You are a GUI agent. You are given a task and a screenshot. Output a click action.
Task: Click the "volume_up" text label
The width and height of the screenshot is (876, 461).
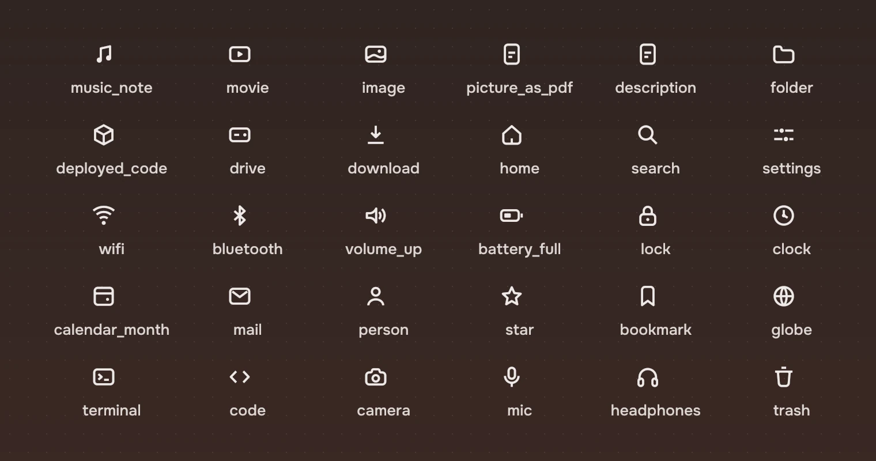tap(384, 250)
